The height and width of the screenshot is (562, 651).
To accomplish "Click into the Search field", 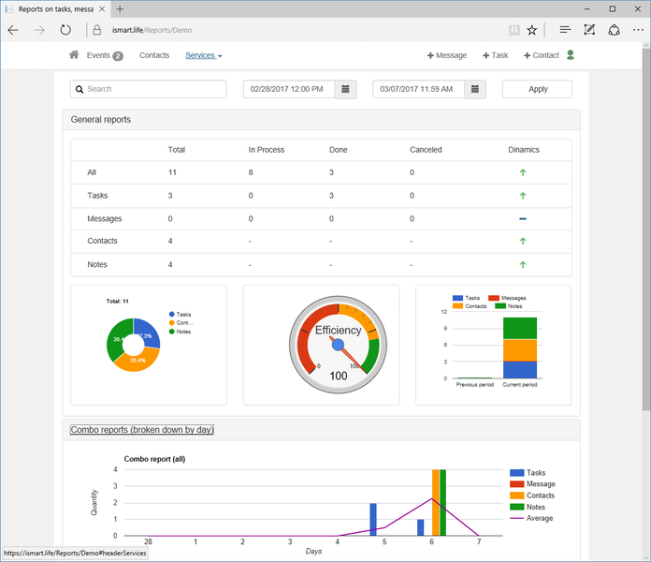I will (148, 89).
